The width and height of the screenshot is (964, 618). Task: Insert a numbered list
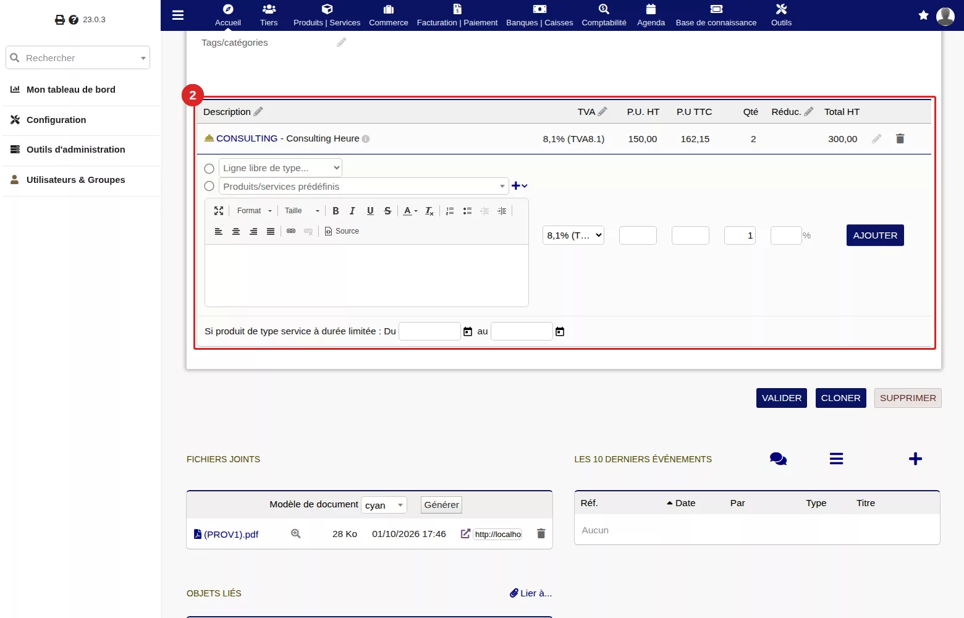pos(450,211)
